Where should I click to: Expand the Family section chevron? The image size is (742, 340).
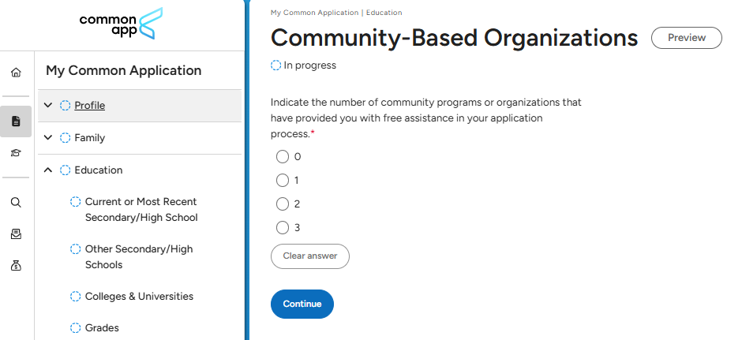[x=49, y=138]
